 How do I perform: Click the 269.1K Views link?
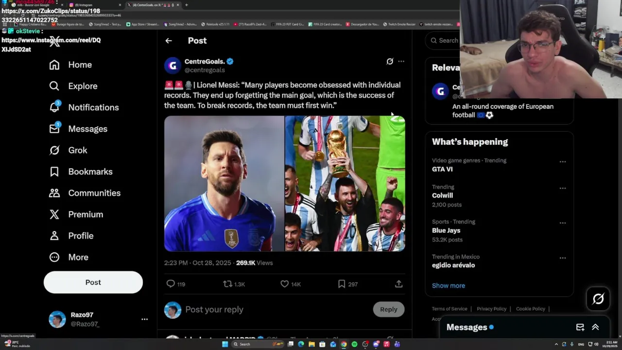254,263
